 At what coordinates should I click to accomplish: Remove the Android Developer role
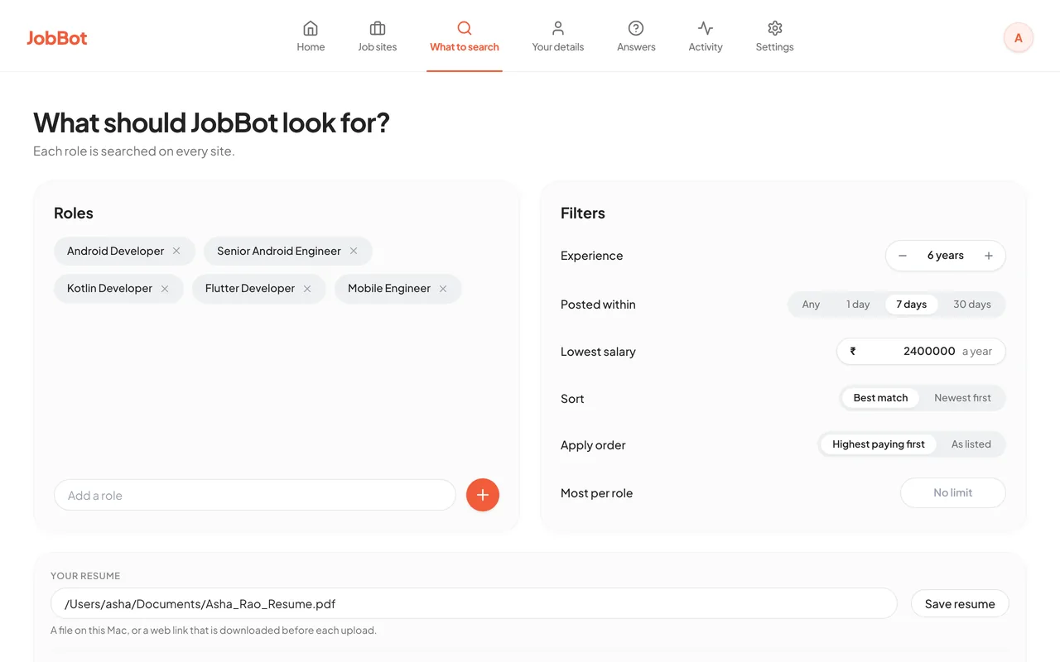176,251
